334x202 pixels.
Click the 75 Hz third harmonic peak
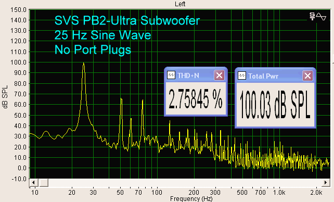click(x=143, y=100)
